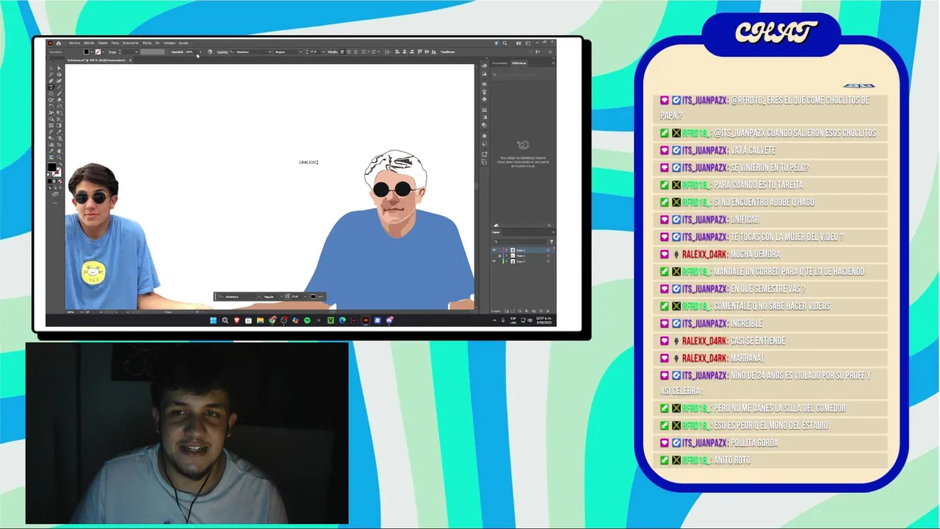Select the Magic Wand tool
The height and width of the screenshot is (529, 940).
[51, 74]
